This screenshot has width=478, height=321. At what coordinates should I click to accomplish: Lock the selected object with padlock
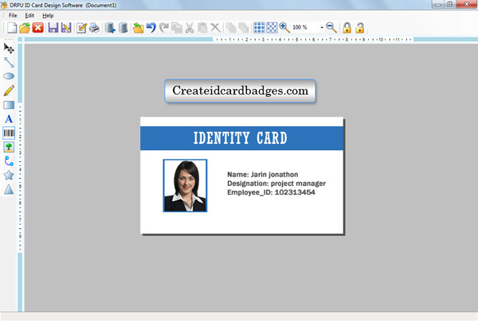coord(347,28)
